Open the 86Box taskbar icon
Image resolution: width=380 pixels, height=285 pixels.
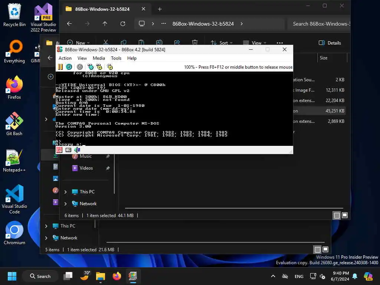coord(132,276)
